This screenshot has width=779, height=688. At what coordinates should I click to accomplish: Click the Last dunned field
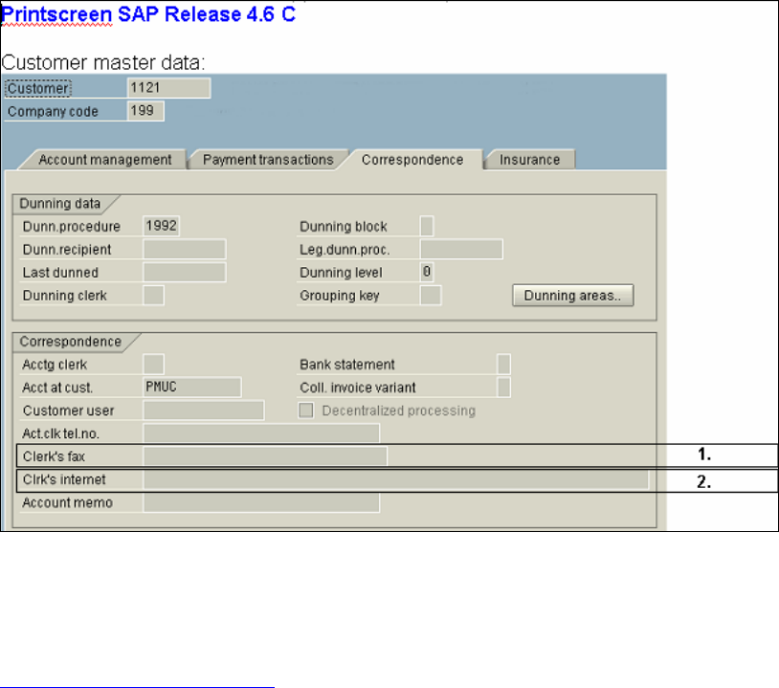[x=185, y=272]
